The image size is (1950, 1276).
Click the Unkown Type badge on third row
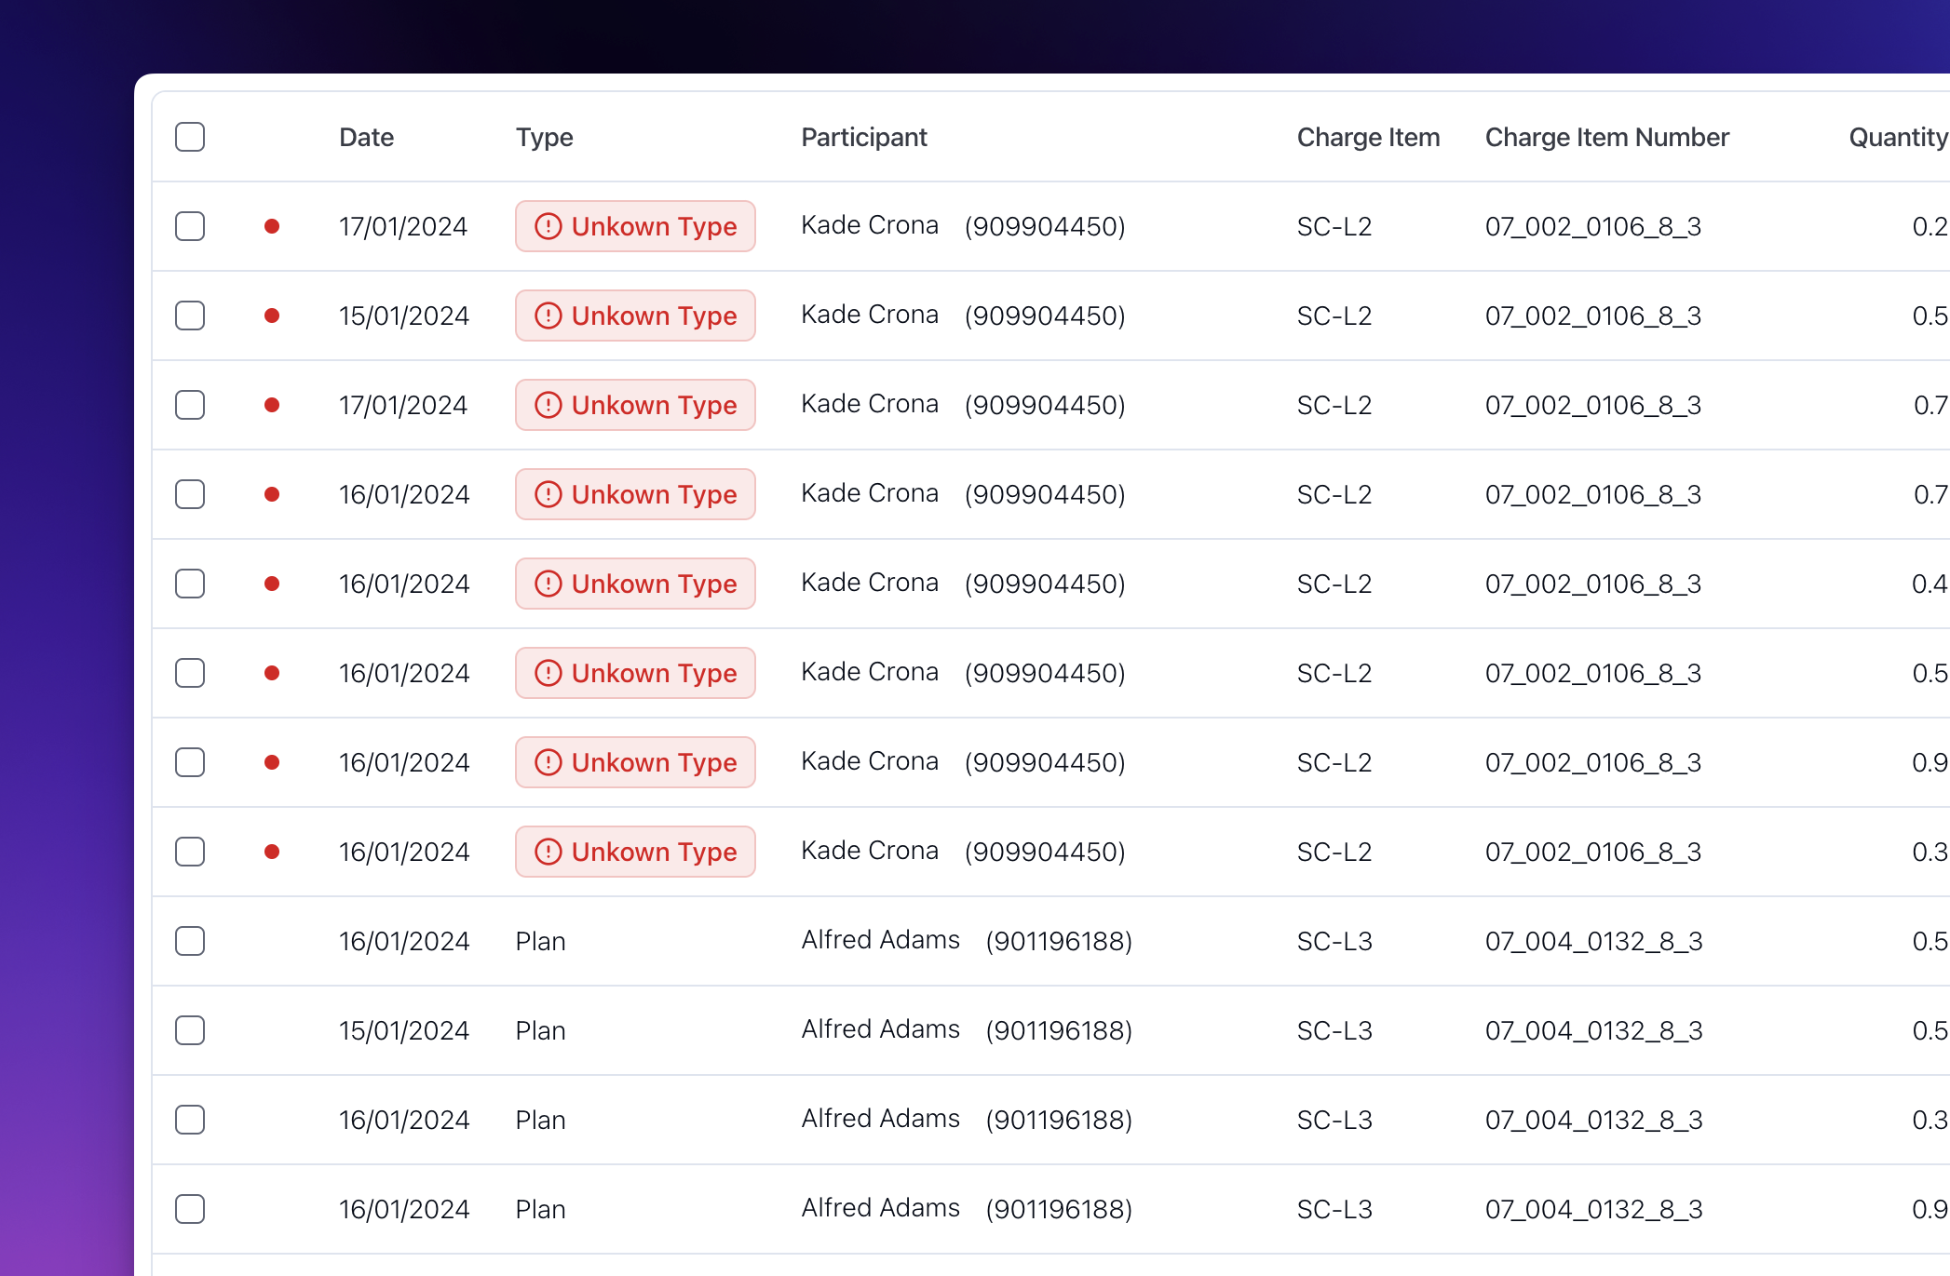point(635,405)
